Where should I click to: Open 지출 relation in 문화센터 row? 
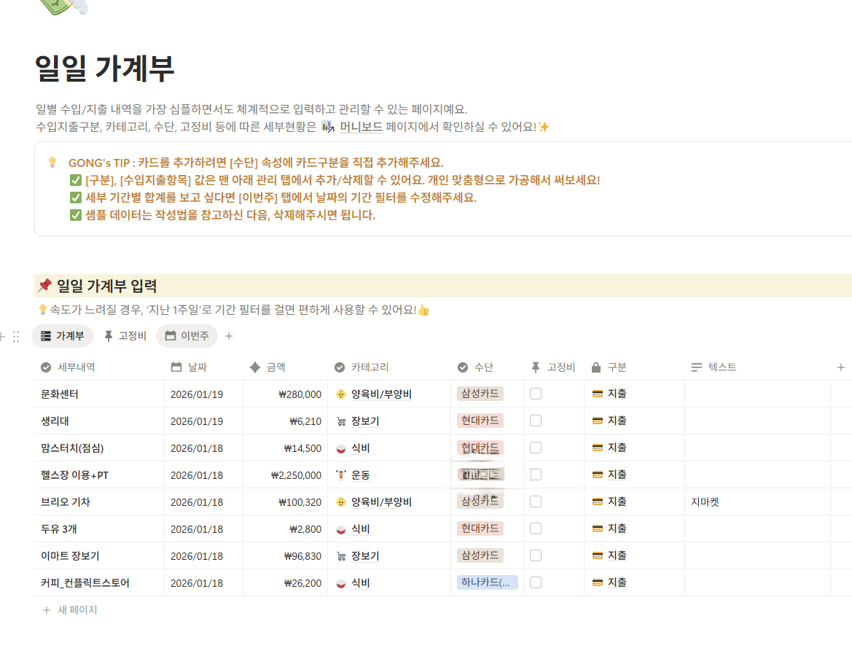[617, 394]
